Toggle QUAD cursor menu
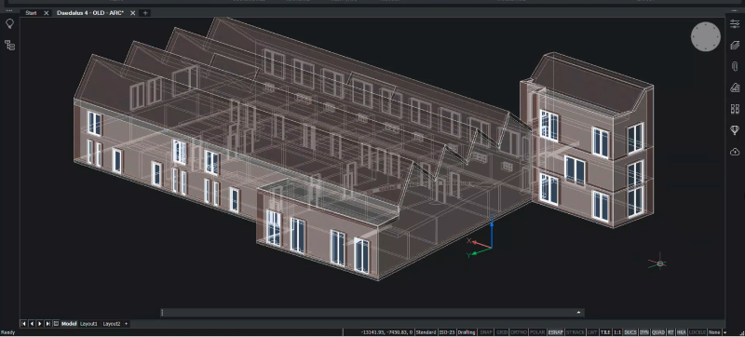This screenshot has height=337, width=745. 658,332
